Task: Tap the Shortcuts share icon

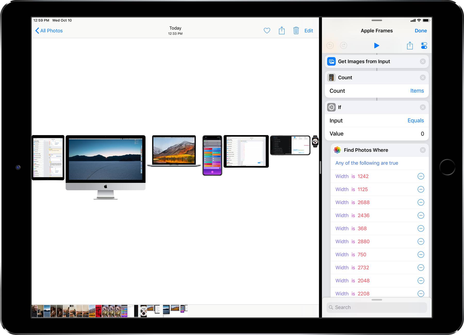Action: tap(410, 45)
